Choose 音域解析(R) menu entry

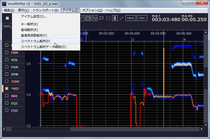pos(46,30)
